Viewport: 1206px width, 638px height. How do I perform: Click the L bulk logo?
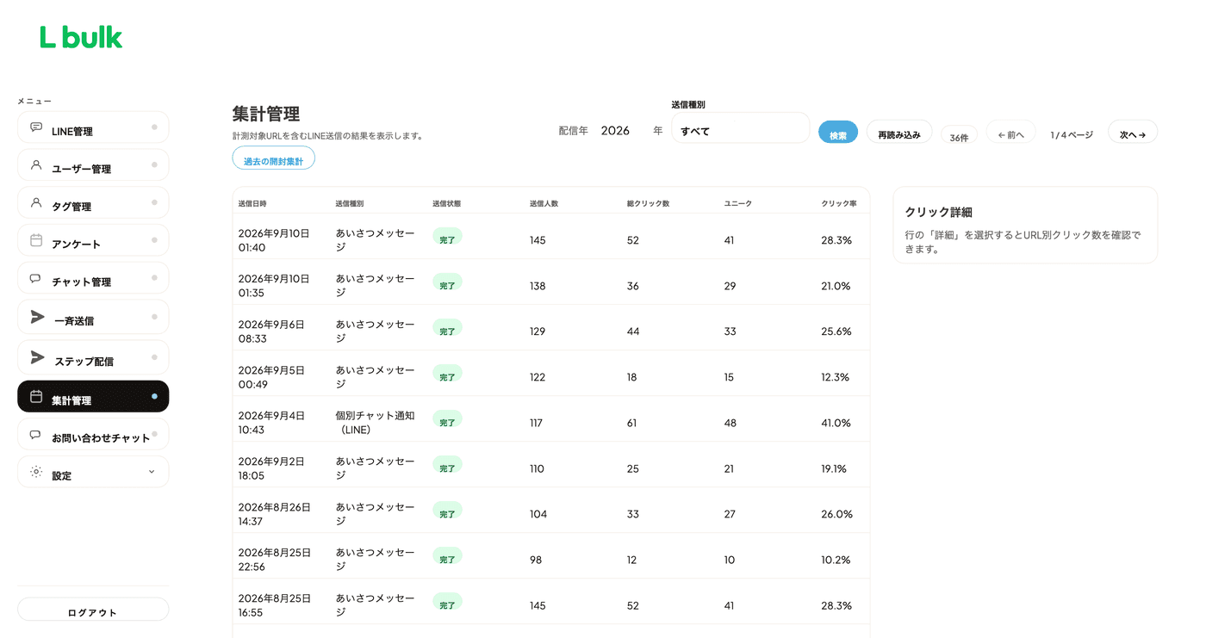tap(81, 37)
